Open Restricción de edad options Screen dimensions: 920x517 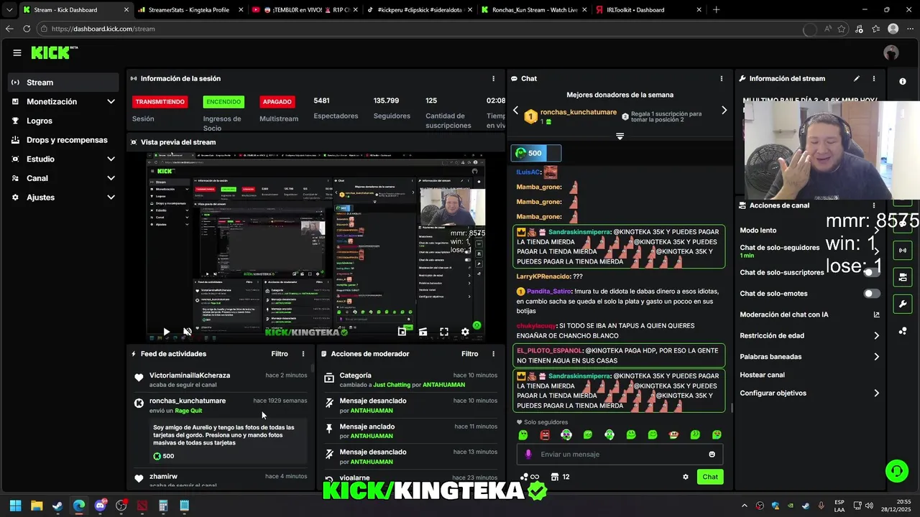tap(809, 335)
